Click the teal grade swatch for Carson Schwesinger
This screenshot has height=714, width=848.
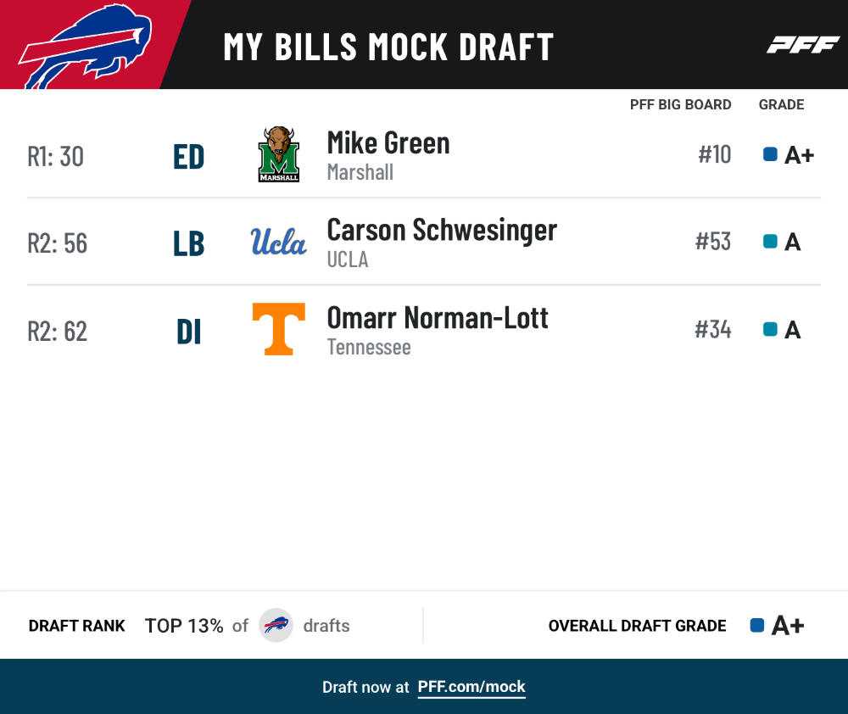(770, 241)
